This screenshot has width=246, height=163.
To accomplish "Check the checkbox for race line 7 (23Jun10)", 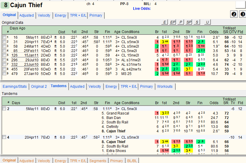I will 4,64.
